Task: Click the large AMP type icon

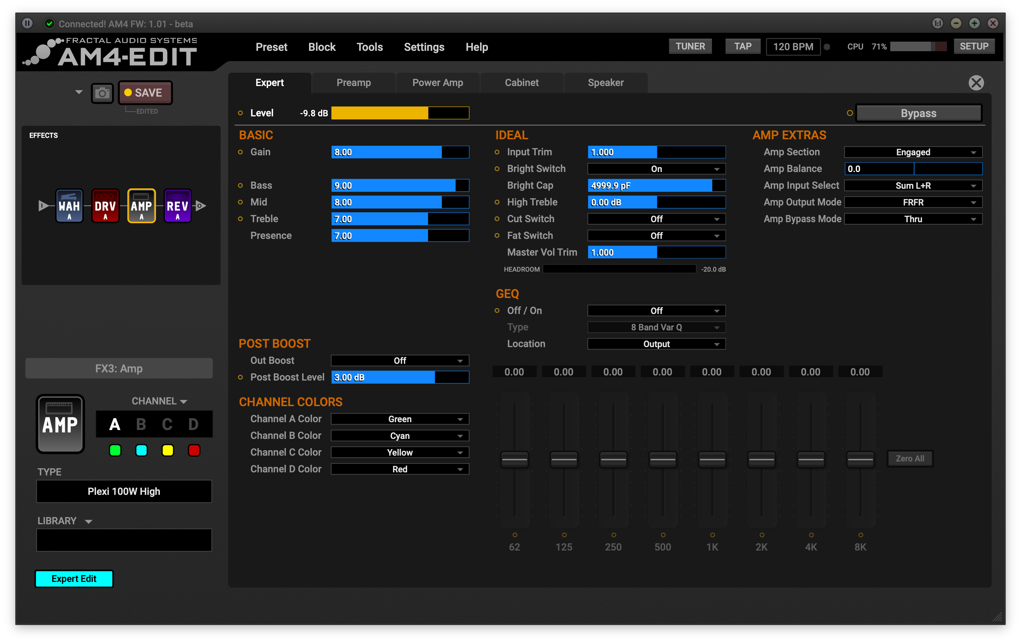Action: (x=60, y=424)
